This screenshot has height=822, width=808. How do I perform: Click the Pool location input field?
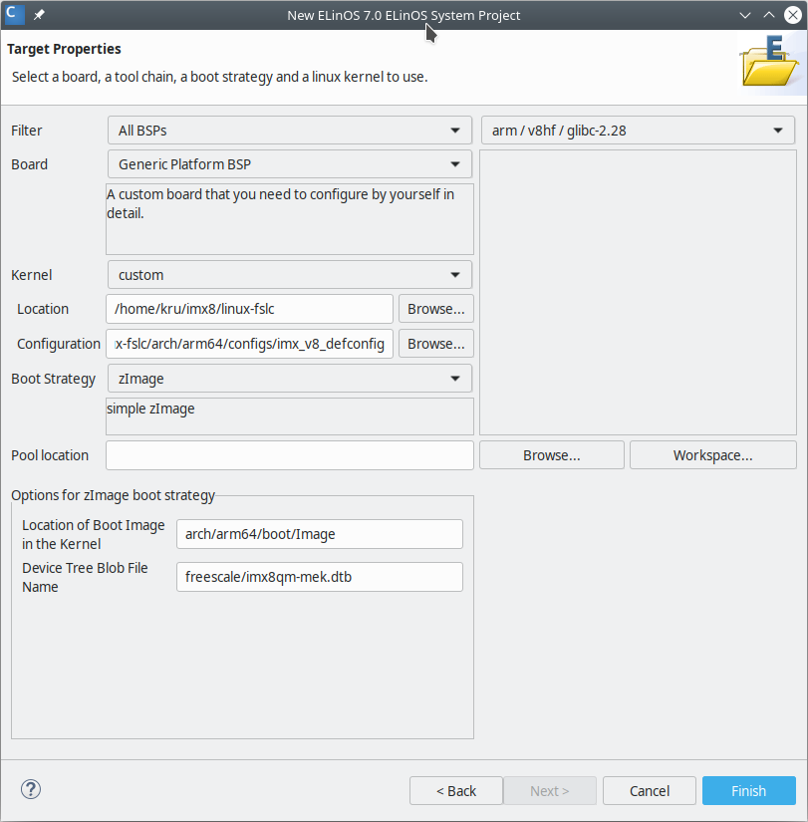[289, 455]
